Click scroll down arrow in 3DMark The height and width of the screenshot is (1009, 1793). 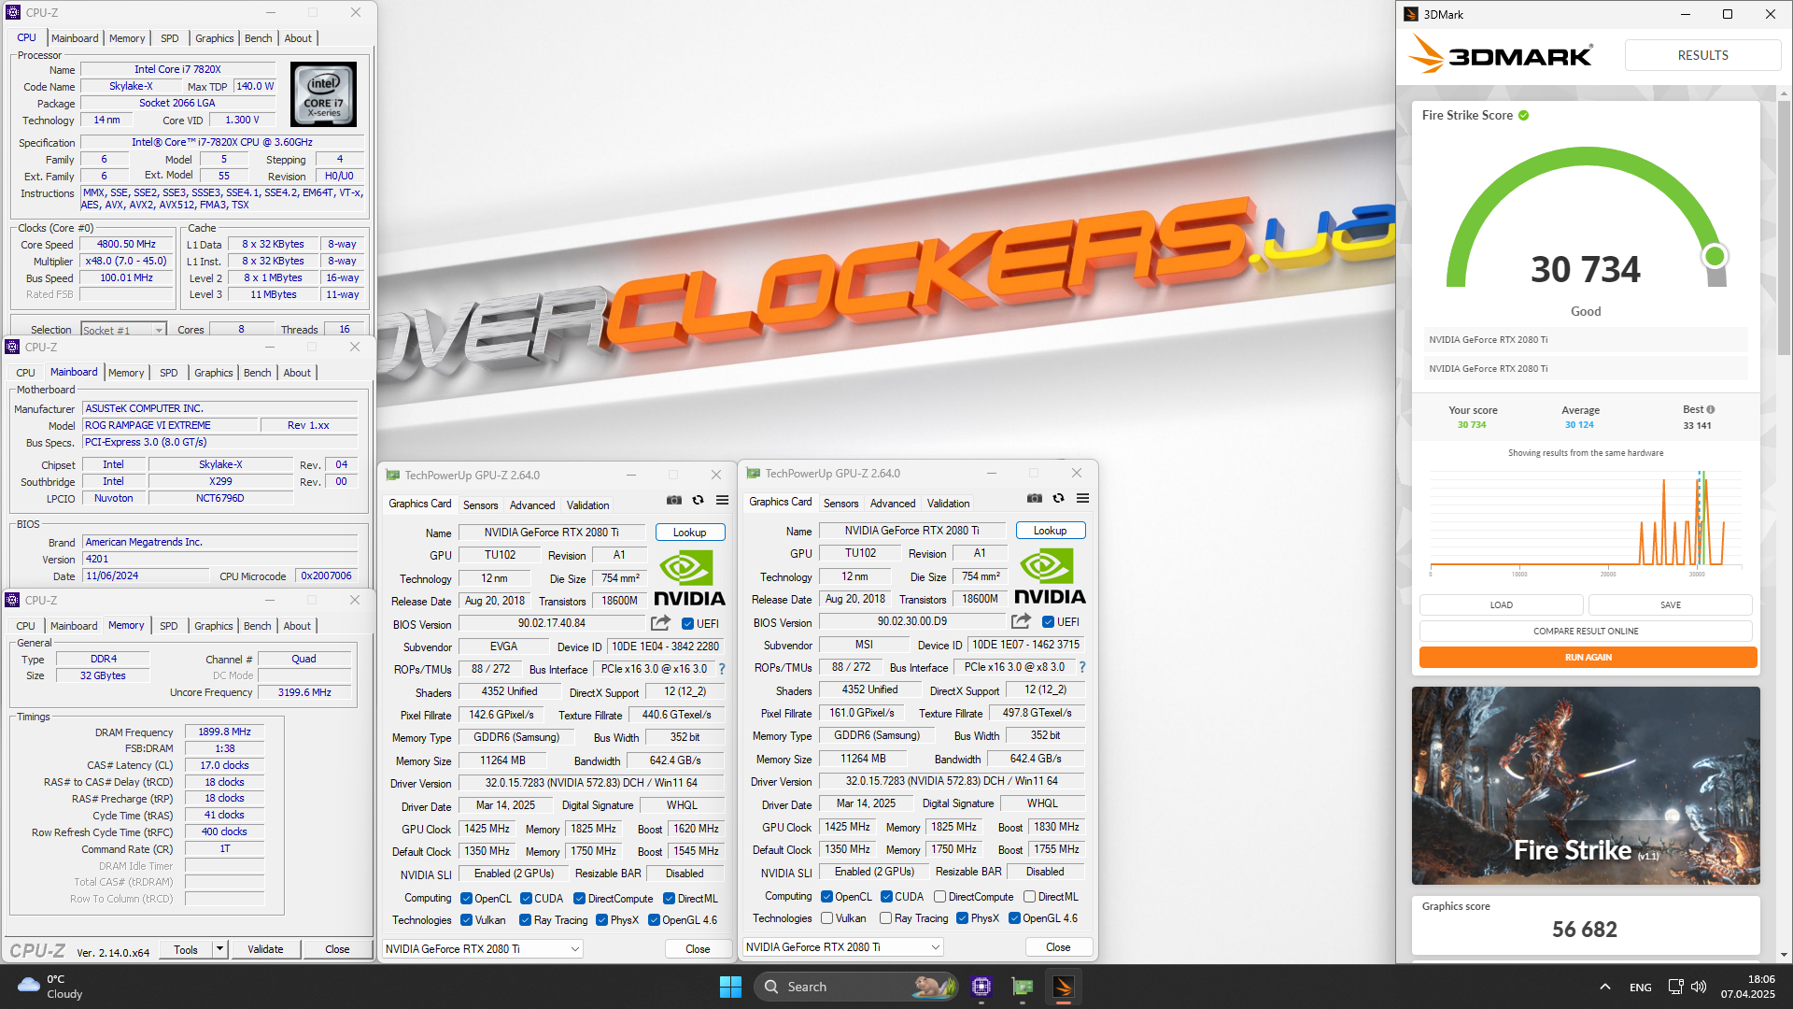pyautogui.click(x=1785, y=955)
